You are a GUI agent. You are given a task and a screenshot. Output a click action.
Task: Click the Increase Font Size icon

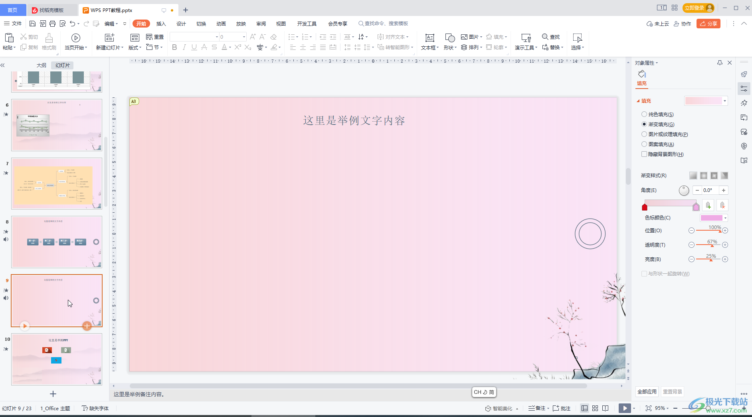click(x=253, y=37)
